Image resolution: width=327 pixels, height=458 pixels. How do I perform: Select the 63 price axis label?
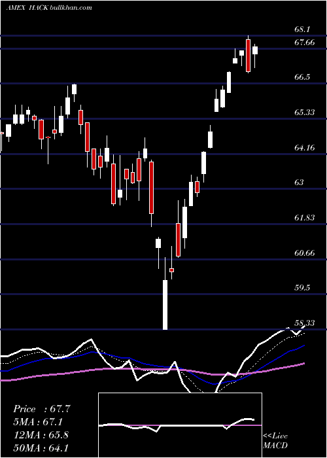click(300, 183)
